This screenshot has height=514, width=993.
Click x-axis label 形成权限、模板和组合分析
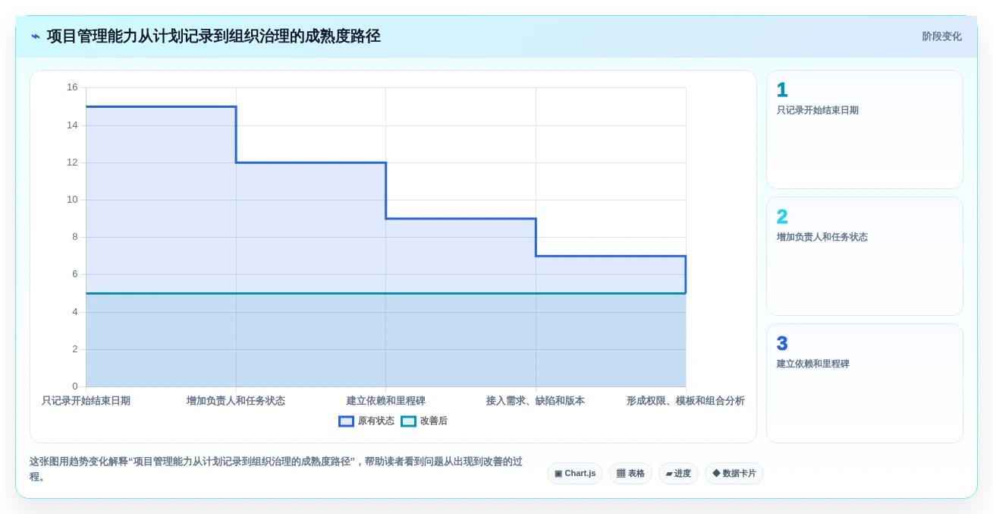tap(686, 401)
